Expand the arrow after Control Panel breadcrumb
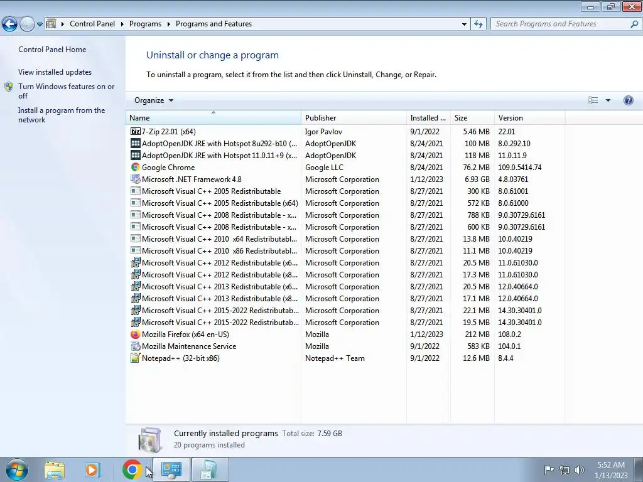 122,24
